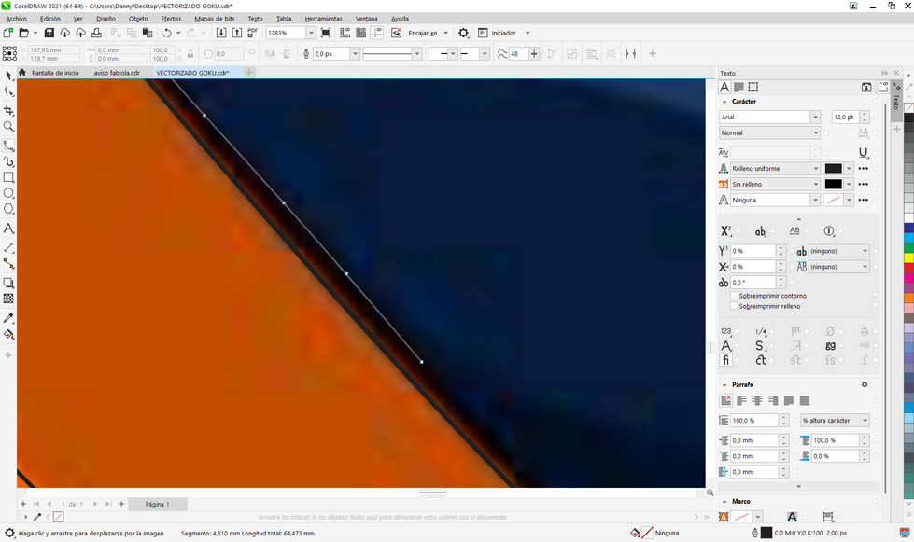
Task: Pick the green swatch in color palette
Action: (908, 247)
